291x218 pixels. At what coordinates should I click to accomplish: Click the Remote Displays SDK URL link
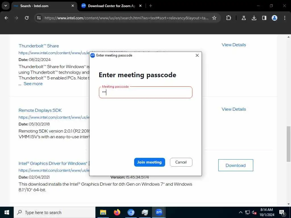coord(54,117)
